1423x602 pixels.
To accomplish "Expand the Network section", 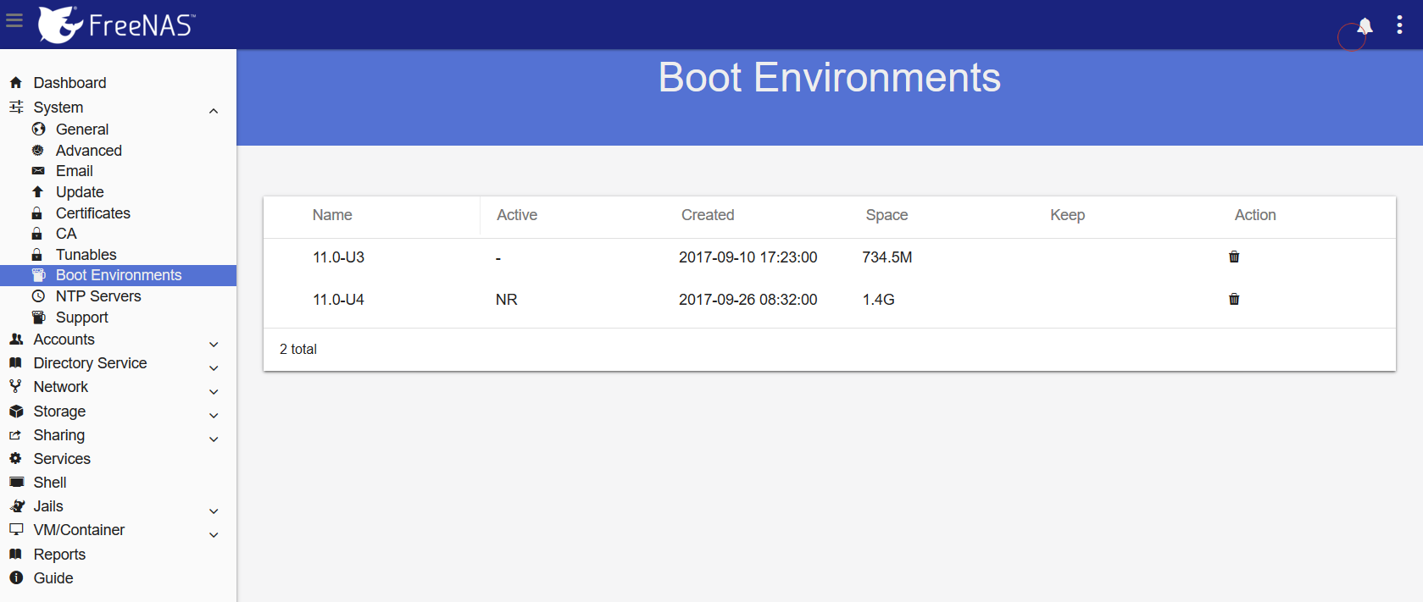I will (214, 391).
